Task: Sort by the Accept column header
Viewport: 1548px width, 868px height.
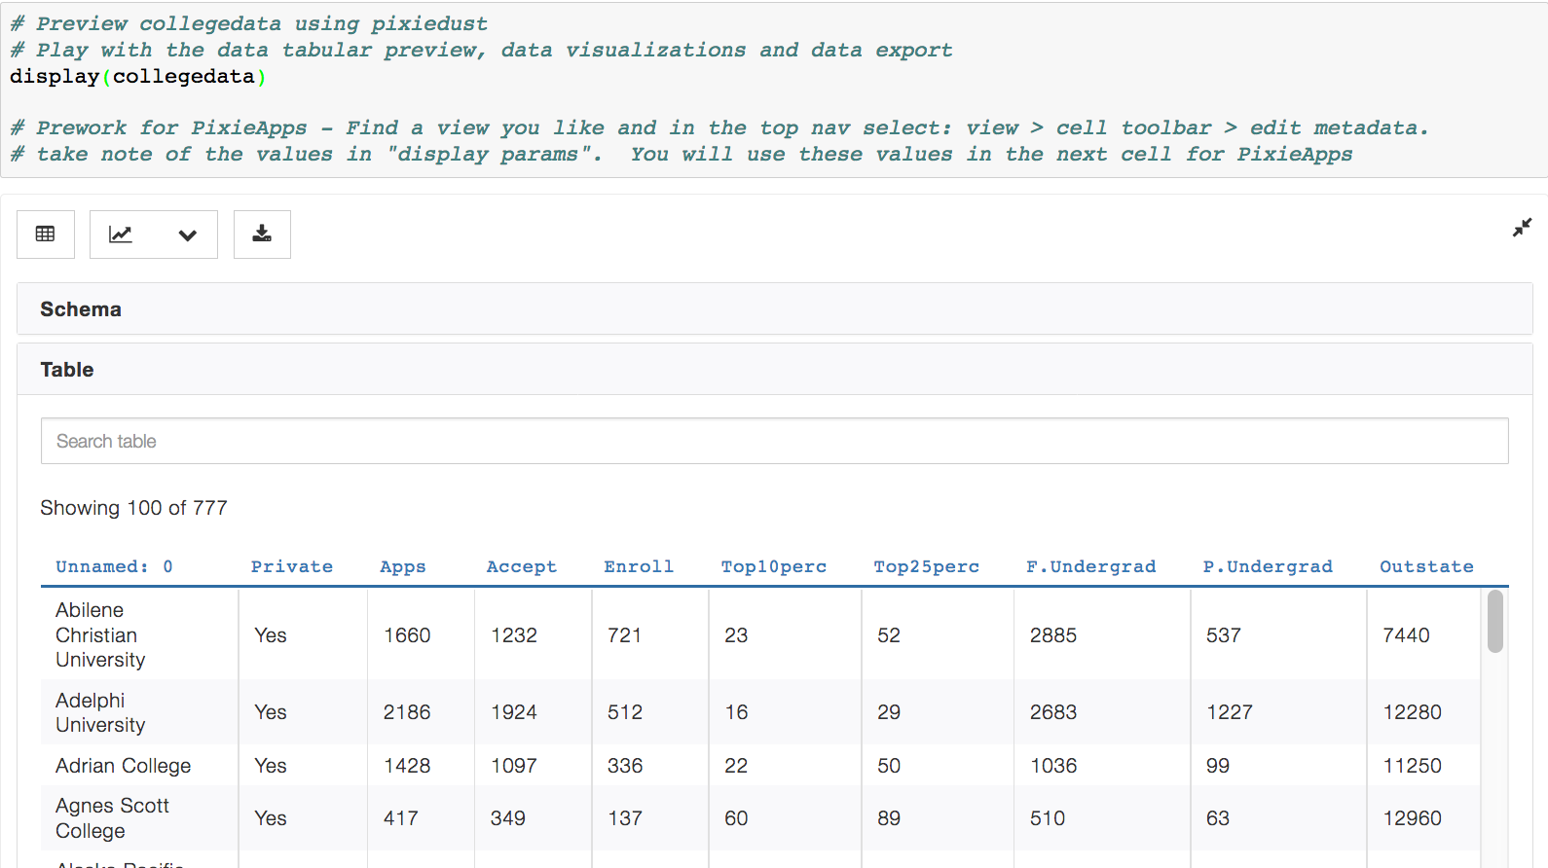Action: [x=522, y=566]
